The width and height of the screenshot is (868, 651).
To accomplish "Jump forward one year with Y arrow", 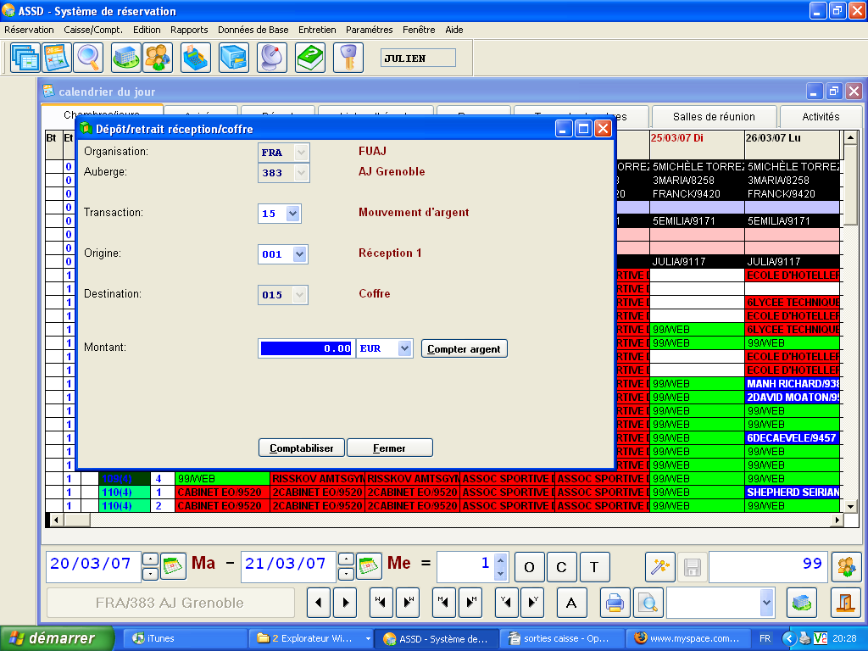I will click(534, 603).
